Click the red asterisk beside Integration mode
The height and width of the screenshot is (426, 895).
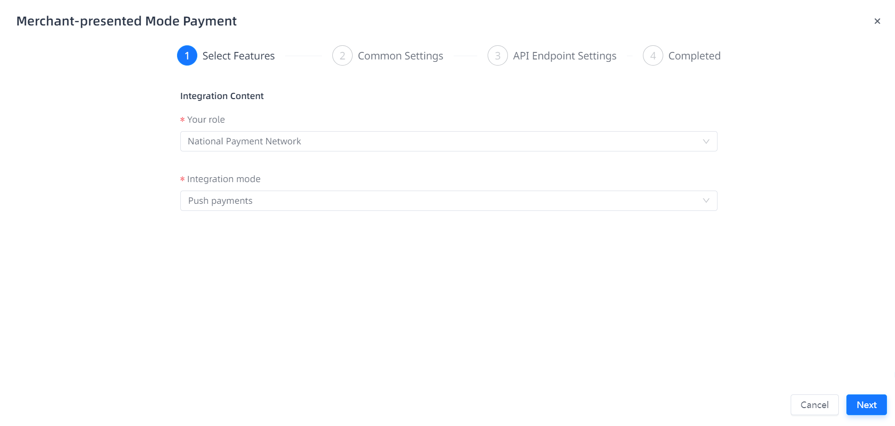(x=182, y=180)
